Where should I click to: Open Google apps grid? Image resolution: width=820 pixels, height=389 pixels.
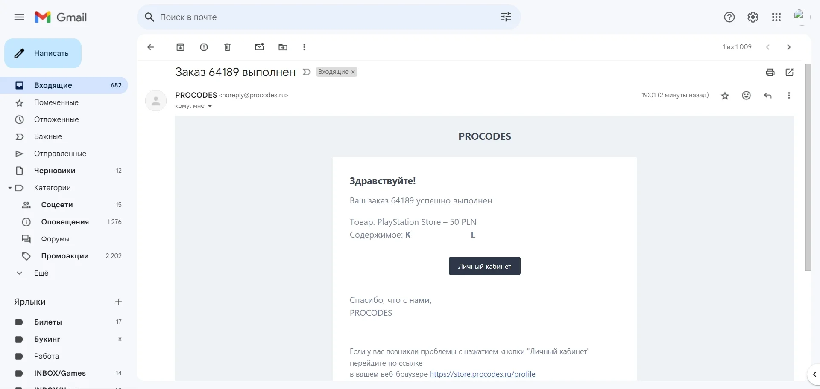pos(776,17)
